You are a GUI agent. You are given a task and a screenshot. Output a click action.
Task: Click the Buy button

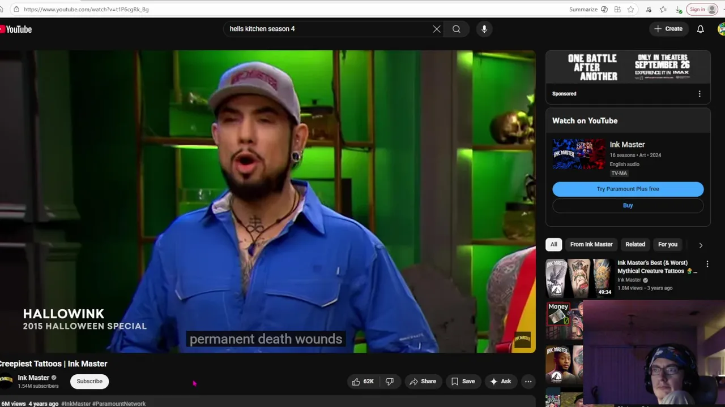628,205
